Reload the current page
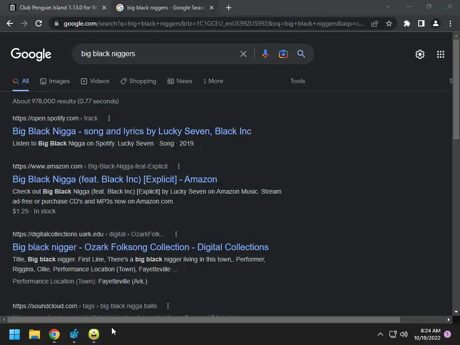Image resolution: width=460 pixels, height=345 pixels. point(39,23)
